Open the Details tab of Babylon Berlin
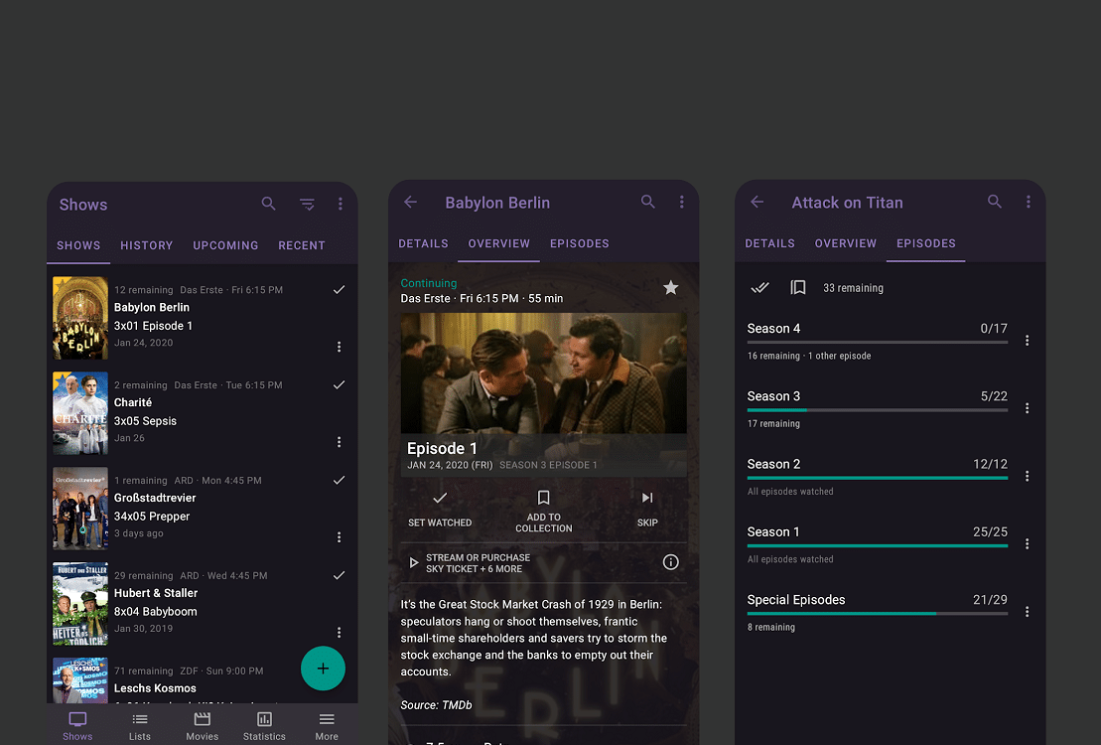 click(423, 244)
